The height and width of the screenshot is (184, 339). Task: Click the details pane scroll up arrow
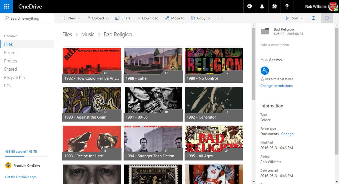[x=337, y=26]
